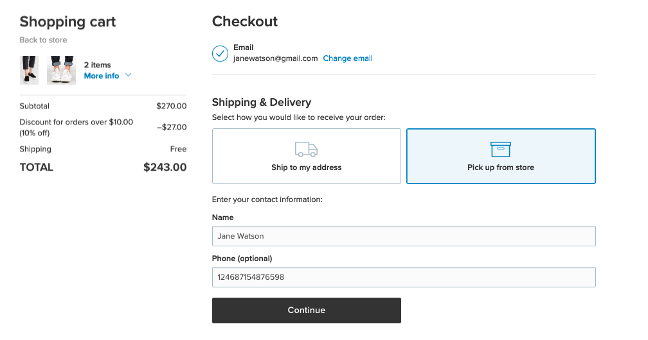
Task: Click the delivery truck icon
Action: [x=306, y=149]
